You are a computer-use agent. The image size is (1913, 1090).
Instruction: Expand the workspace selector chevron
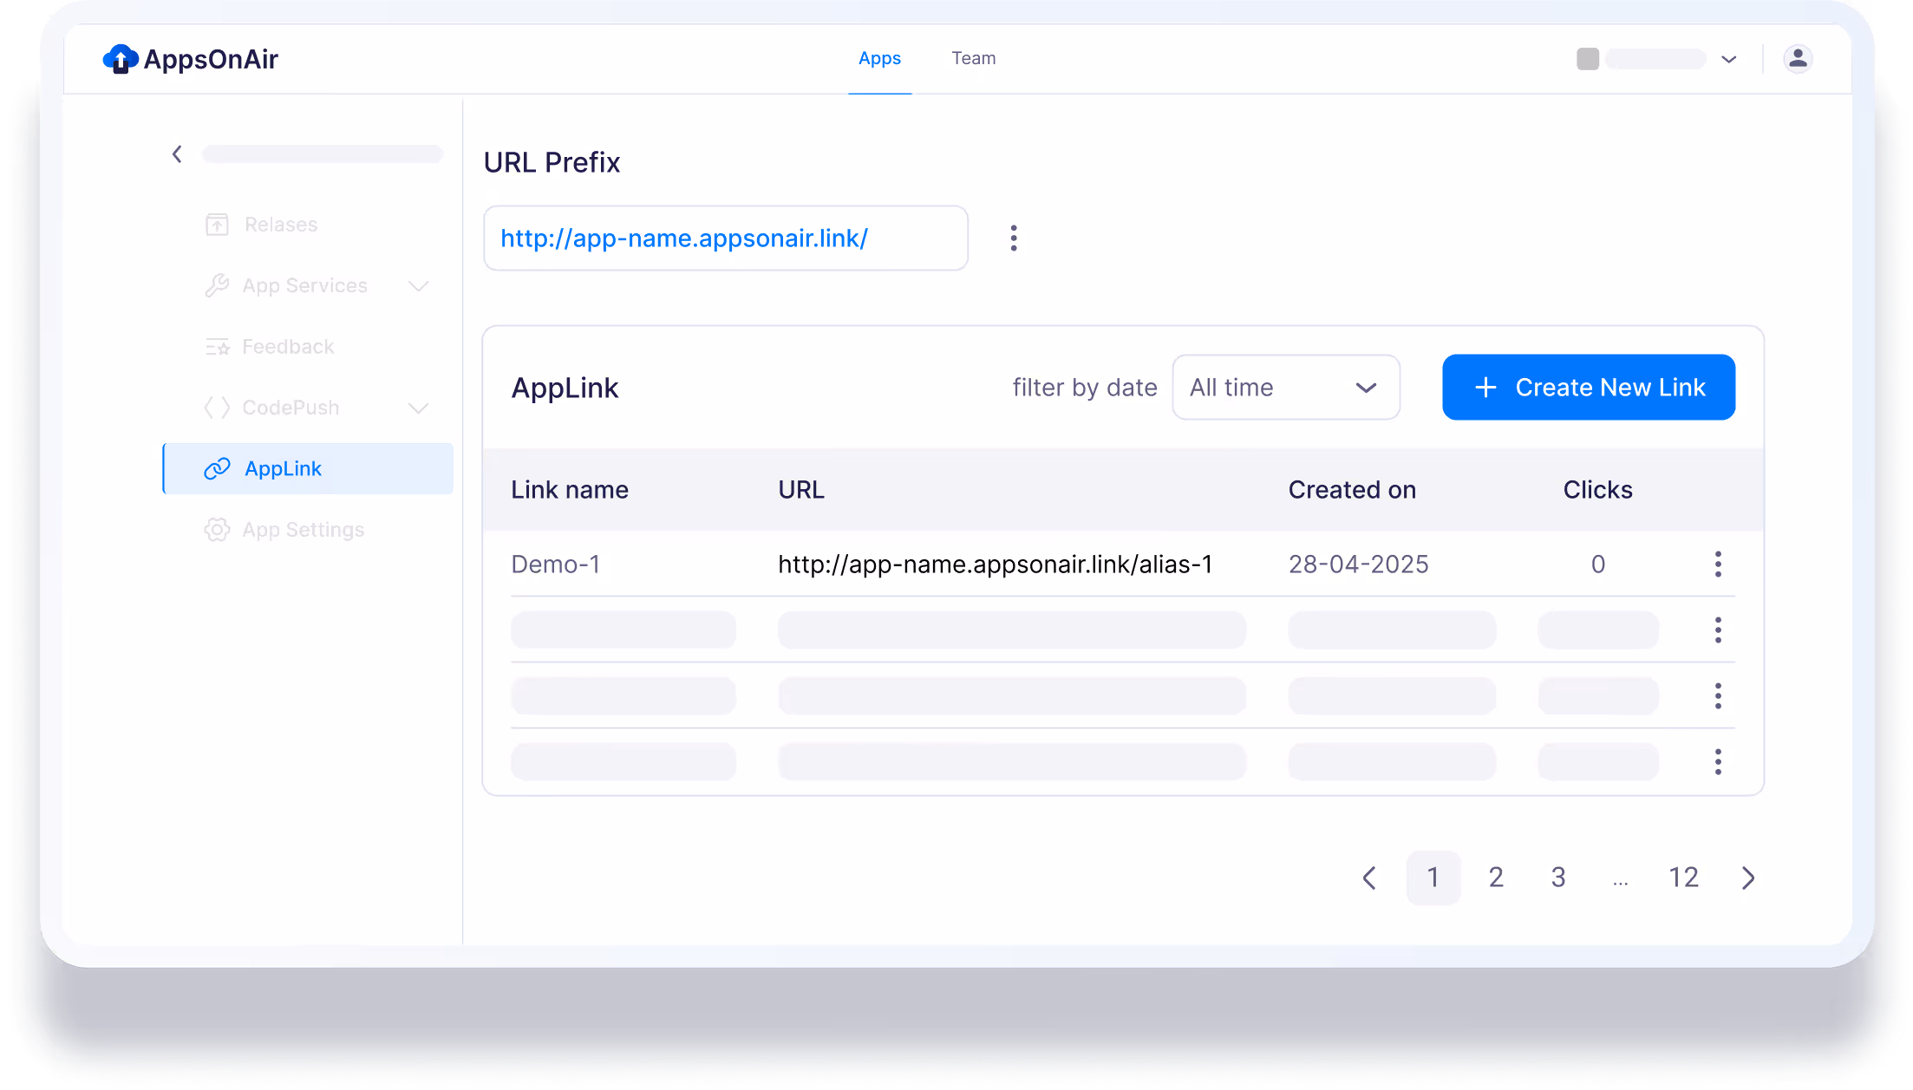[x=1728, y=59]
